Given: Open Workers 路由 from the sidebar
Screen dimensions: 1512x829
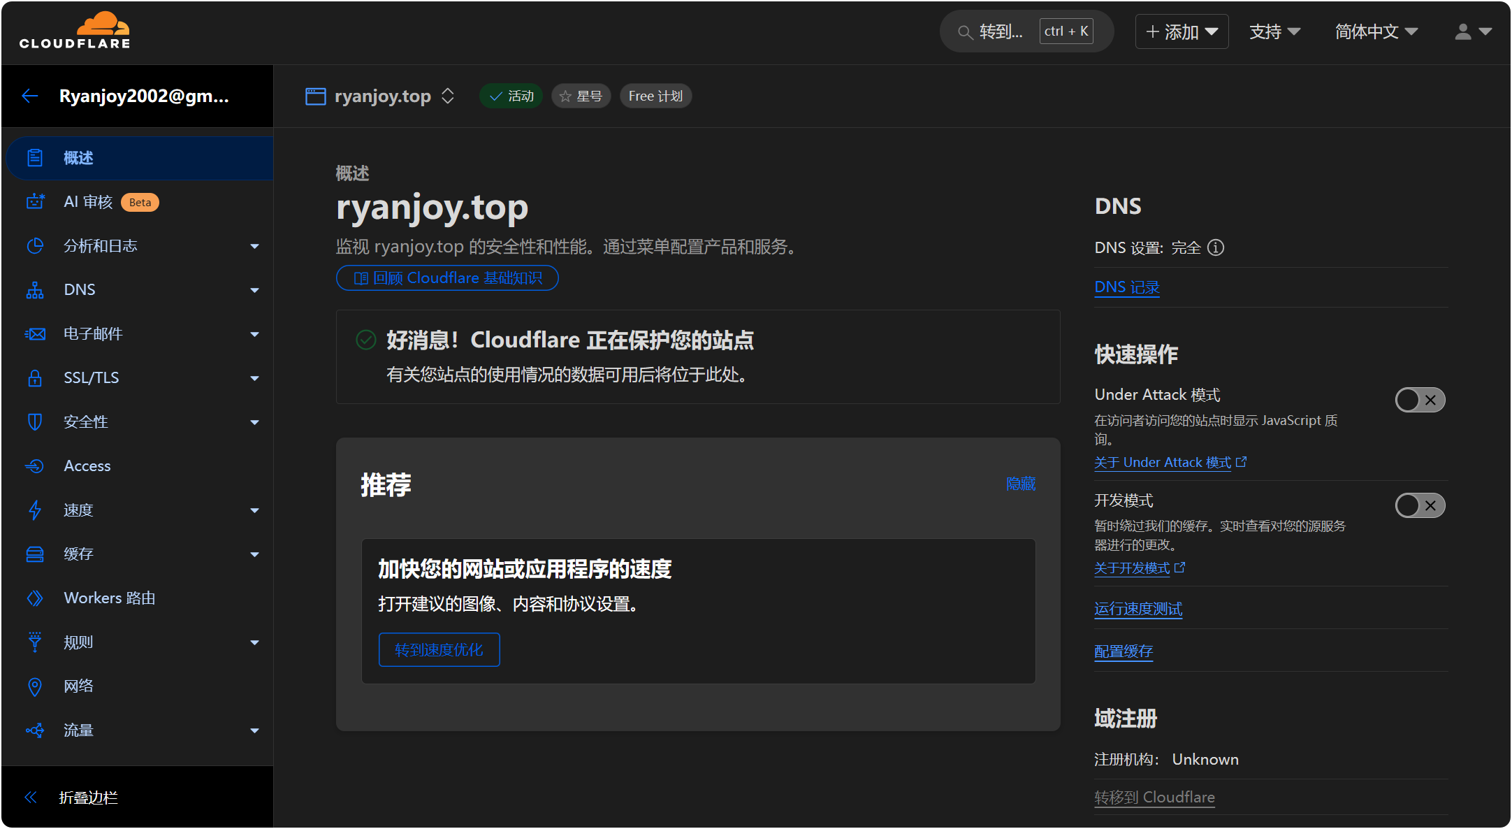Looking at the screenshot, I should click(x=108, y=598).
